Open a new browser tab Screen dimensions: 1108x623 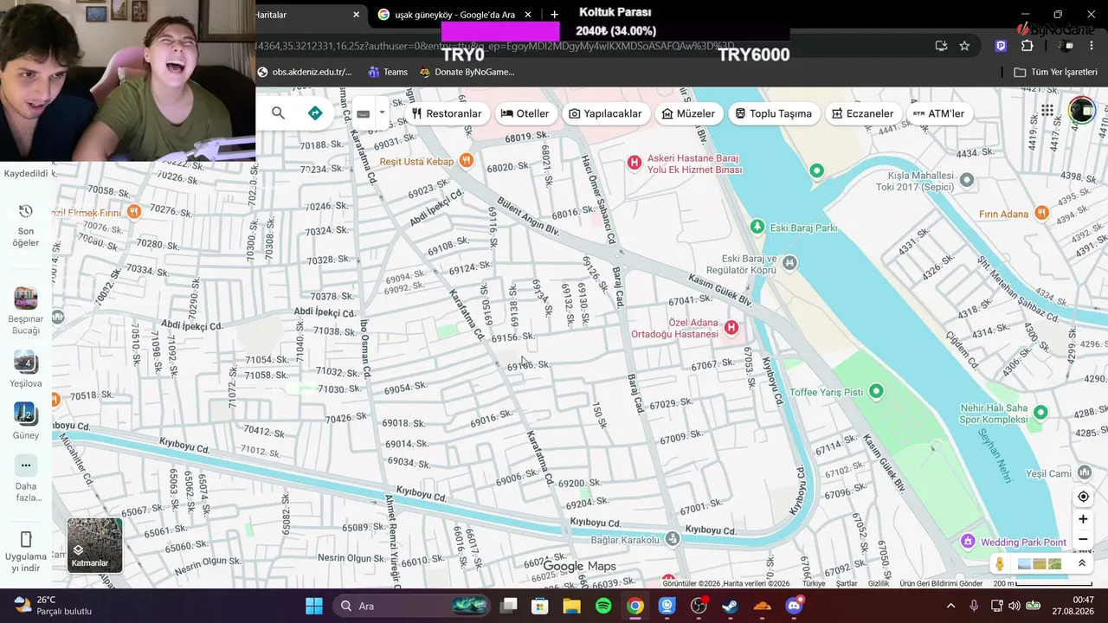tap(554, 15)
